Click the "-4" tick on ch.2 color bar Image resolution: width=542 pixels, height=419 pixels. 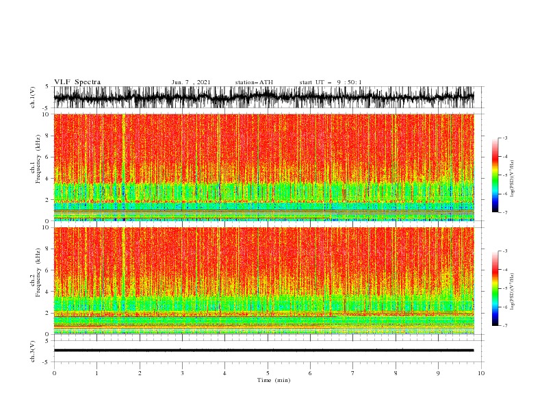pyautogui.click(x=505, y=270)
